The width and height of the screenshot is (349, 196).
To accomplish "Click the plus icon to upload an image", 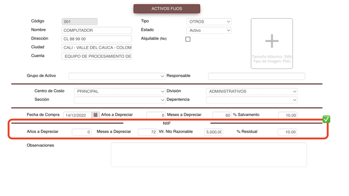I will [x=272, y=41].
